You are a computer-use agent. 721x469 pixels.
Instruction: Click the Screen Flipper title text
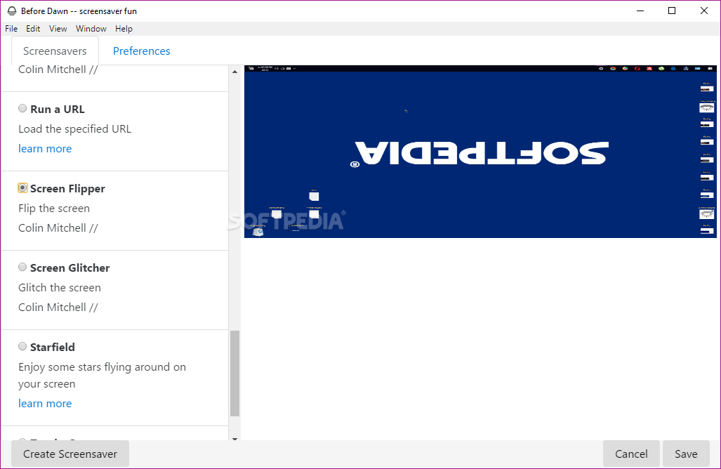tap(67, 189)
